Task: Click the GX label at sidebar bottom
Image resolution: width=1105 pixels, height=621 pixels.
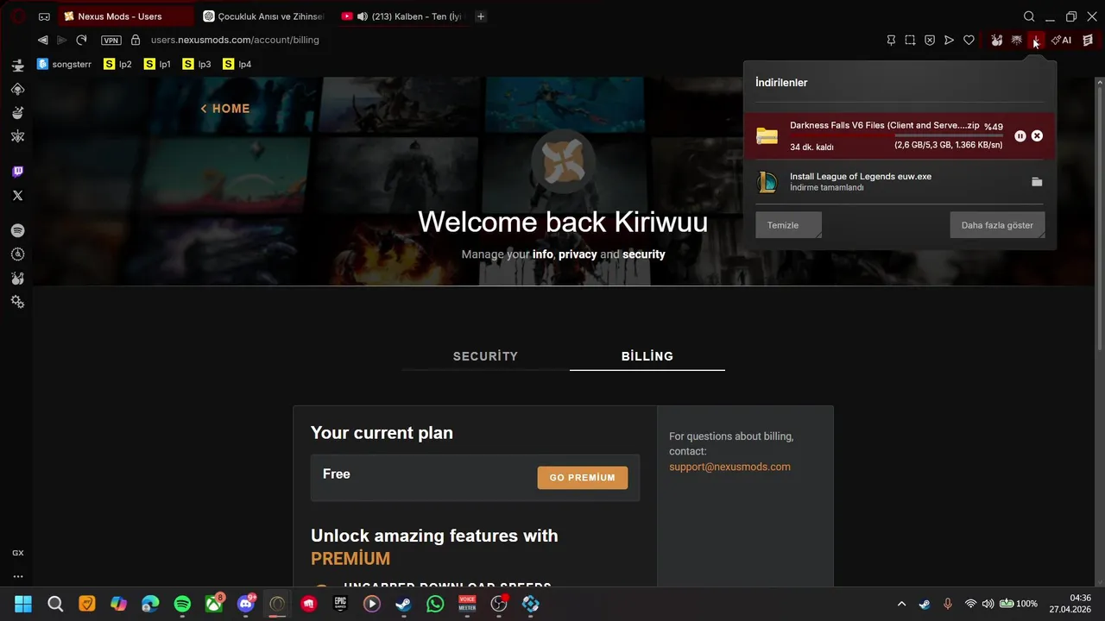Action: [x=17, y=553]
